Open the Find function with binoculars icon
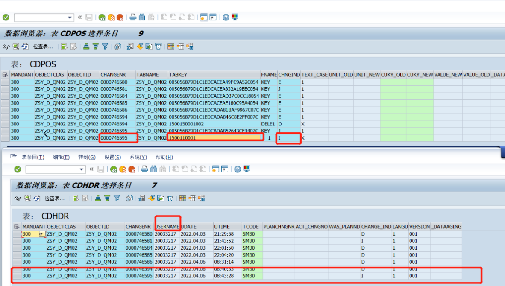This screenshot has height=286, width=505. pos(142,17)
